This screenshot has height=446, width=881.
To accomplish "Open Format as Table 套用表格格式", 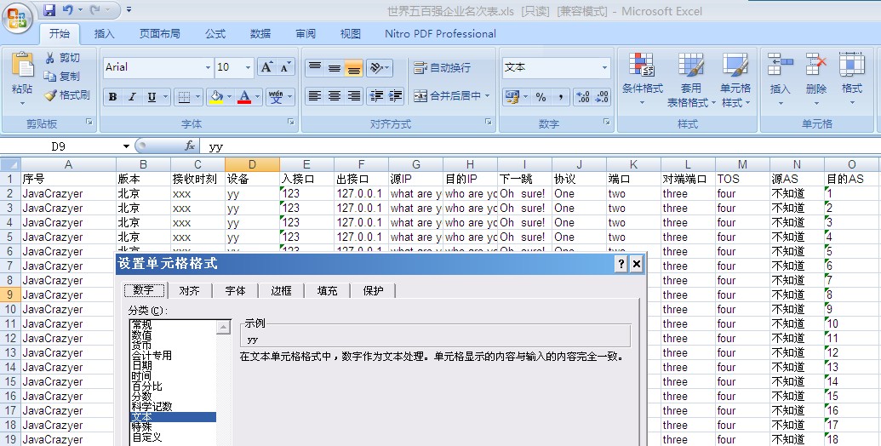I will coord(691,79).
